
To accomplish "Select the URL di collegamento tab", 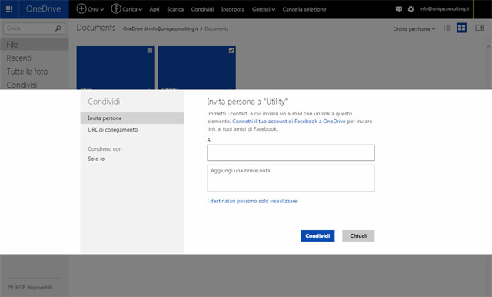I will click(113, 130).
